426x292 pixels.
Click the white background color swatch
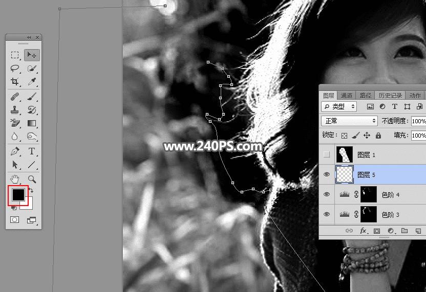click(x=29, y=205)
